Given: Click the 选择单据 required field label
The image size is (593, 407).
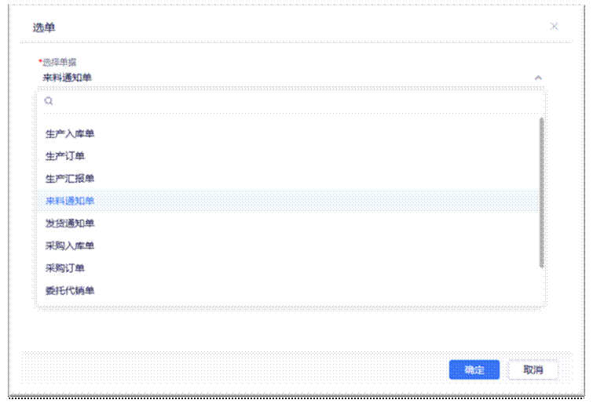Looking at the screenshot, I should coord(60,62).
